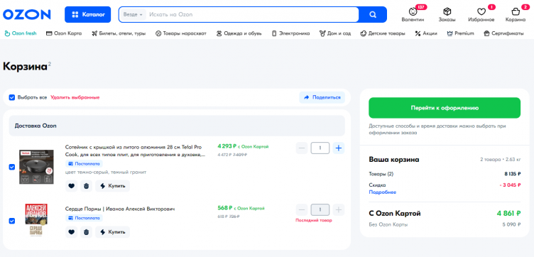
Task: Uncheck the Сердце Пармы item checkbox
Action: point(12,221)
